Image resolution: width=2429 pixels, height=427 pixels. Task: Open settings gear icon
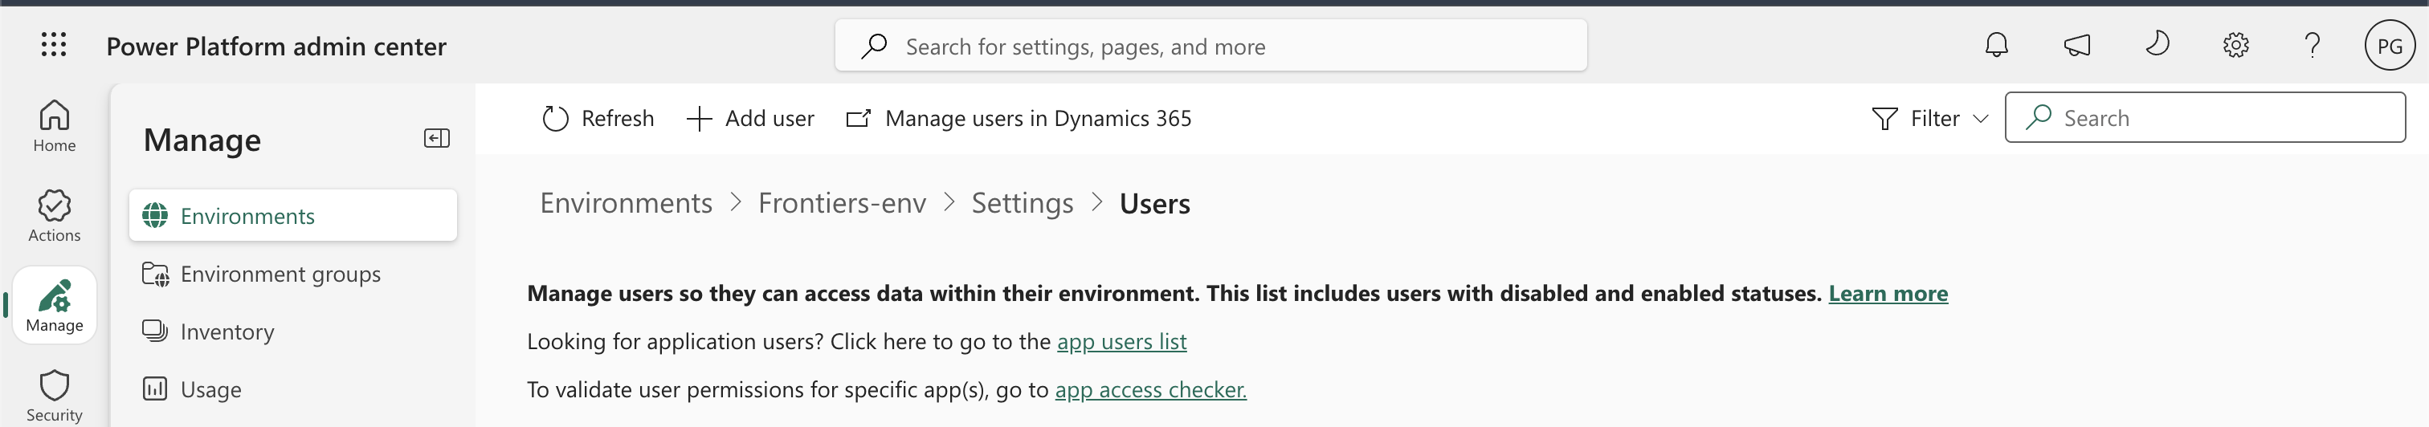(2235, 45)
